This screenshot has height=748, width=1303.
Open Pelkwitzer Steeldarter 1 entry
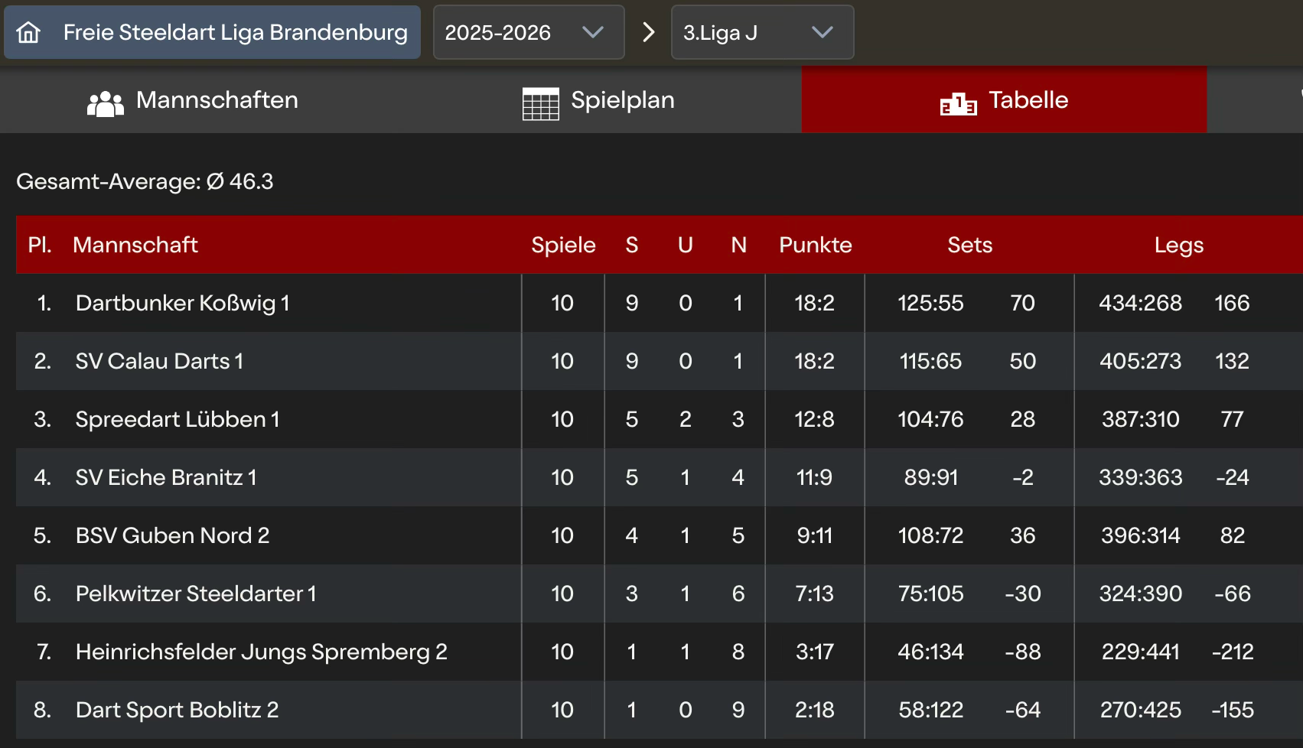tap(196, 594)
